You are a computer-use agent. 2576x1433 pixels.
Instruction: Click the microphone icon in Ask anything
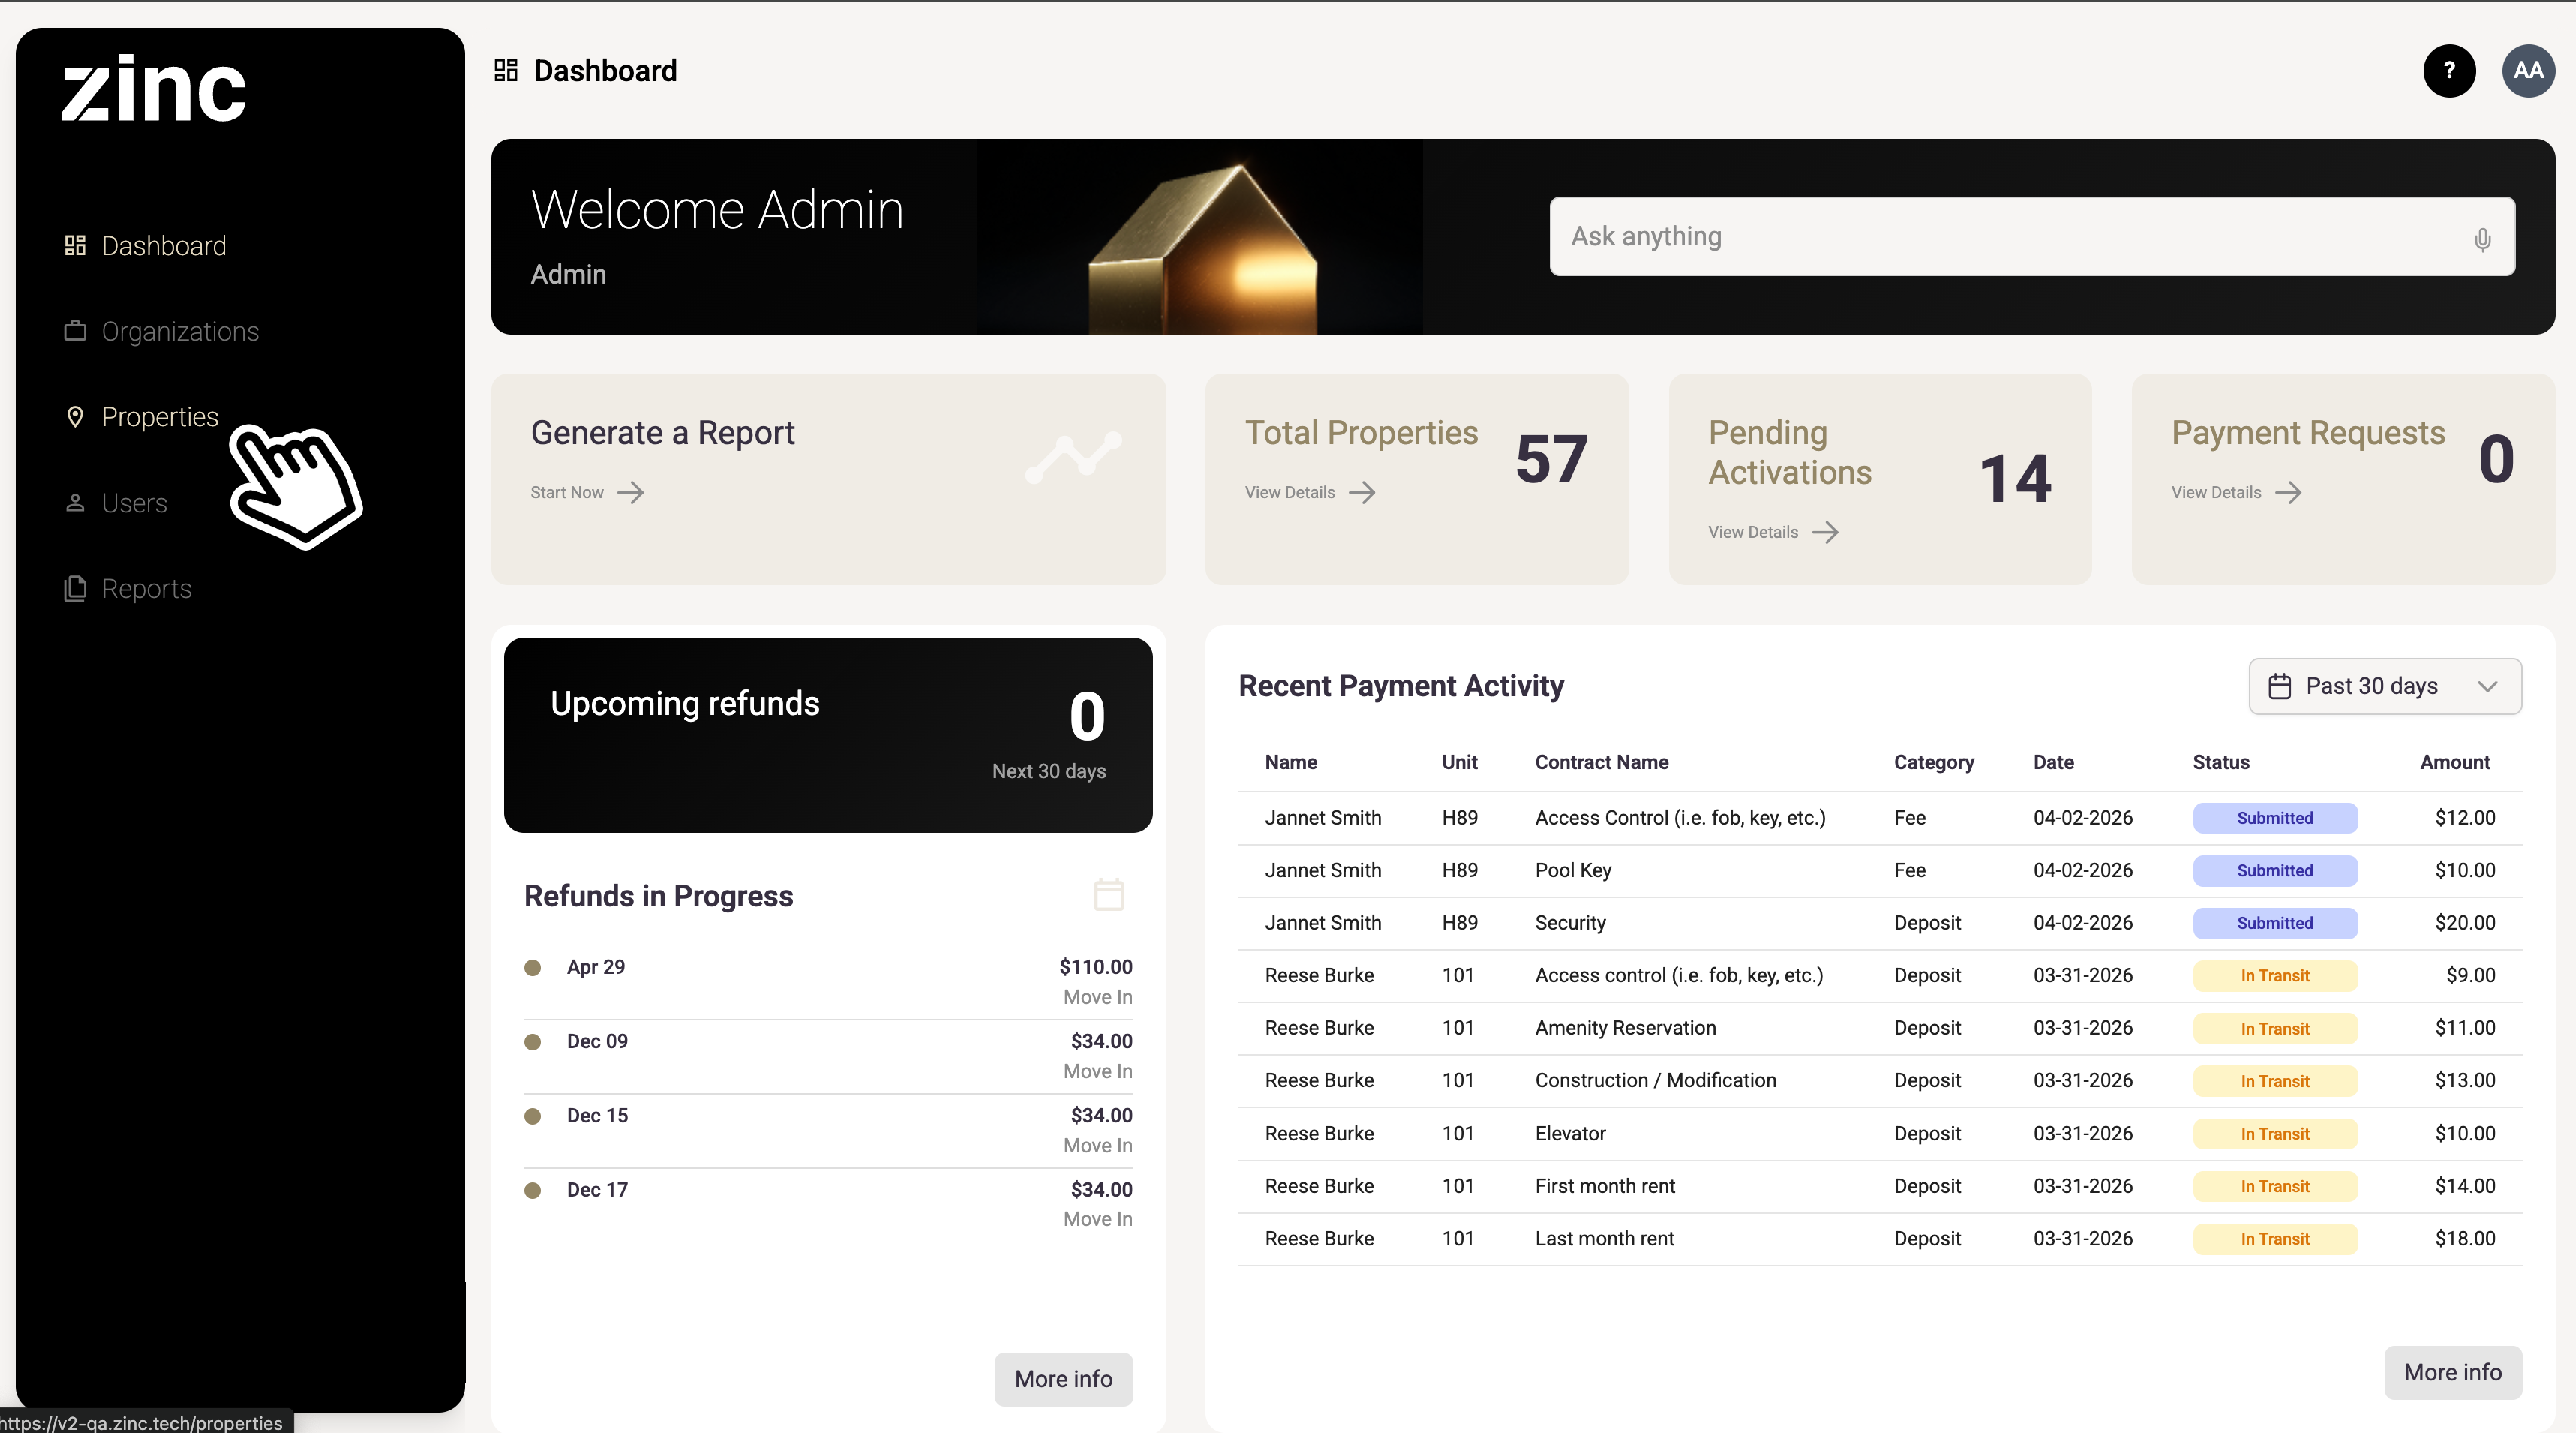coord(2482,239)
